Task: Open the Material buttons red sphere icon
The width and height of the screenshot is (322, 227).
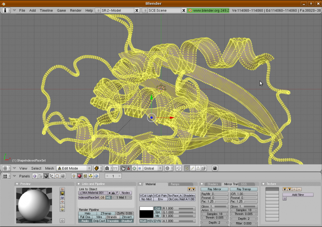Action: (x=79, y=176)
